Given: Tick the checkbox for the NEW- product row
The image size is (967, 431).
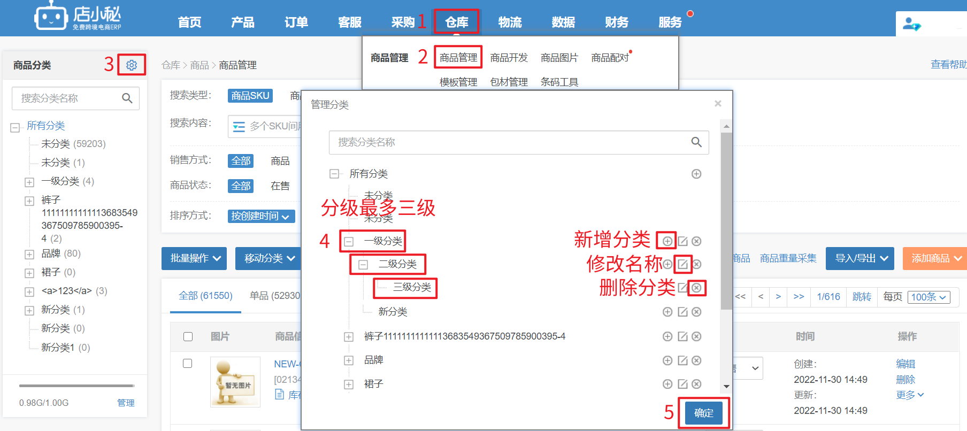Looking at the screenshot, I should (x=187, y=364).
